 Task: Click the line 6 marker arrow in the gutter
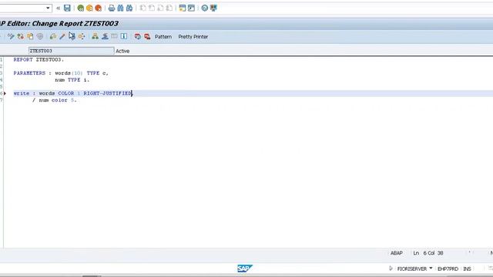pyautogui.click(x=5, y=94)
